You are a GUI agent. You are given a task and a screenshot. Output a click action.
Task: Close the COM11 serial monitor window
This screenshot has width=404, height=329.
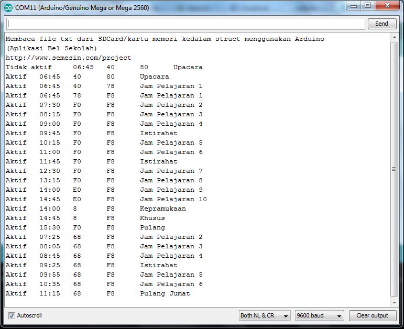[388, 6]
